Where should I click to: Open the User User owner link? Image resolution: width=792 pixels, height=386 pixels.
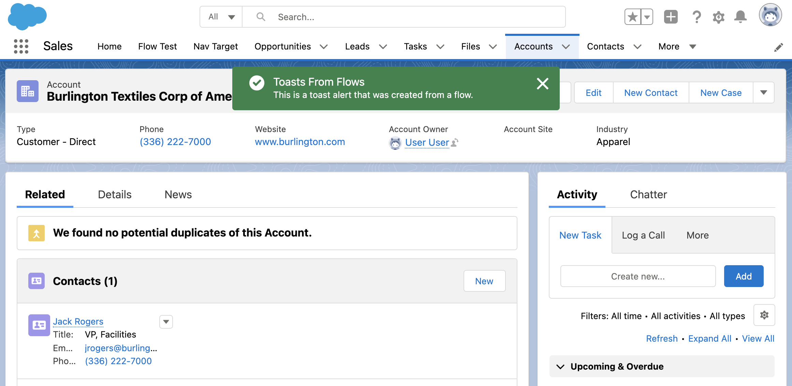point(427,142)
